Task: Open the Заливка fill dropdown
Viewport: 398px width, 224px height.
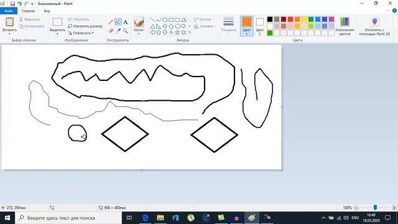Action: 205,26
